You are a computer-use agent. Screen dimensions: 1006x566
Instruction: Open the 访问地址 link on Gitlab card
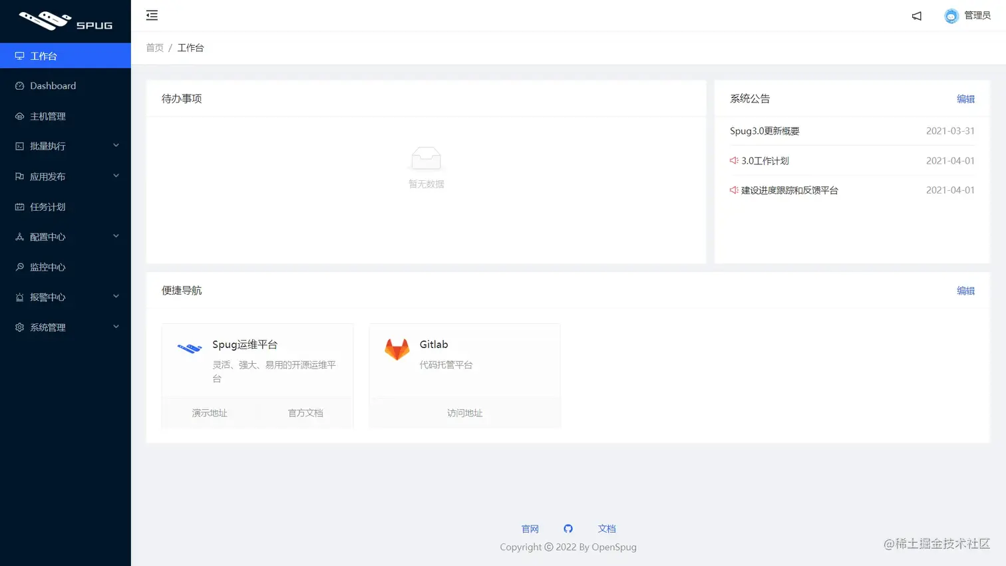click(465, 413)
